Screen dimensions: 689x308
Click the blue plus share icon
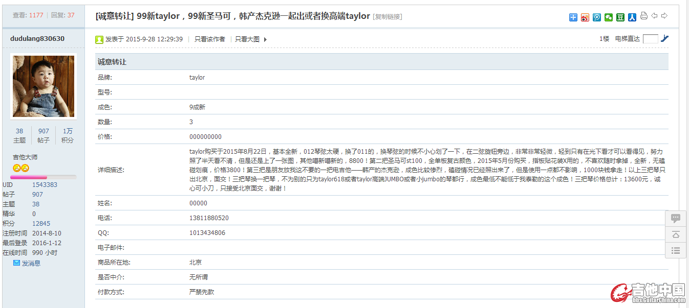[x=573, y=17]
